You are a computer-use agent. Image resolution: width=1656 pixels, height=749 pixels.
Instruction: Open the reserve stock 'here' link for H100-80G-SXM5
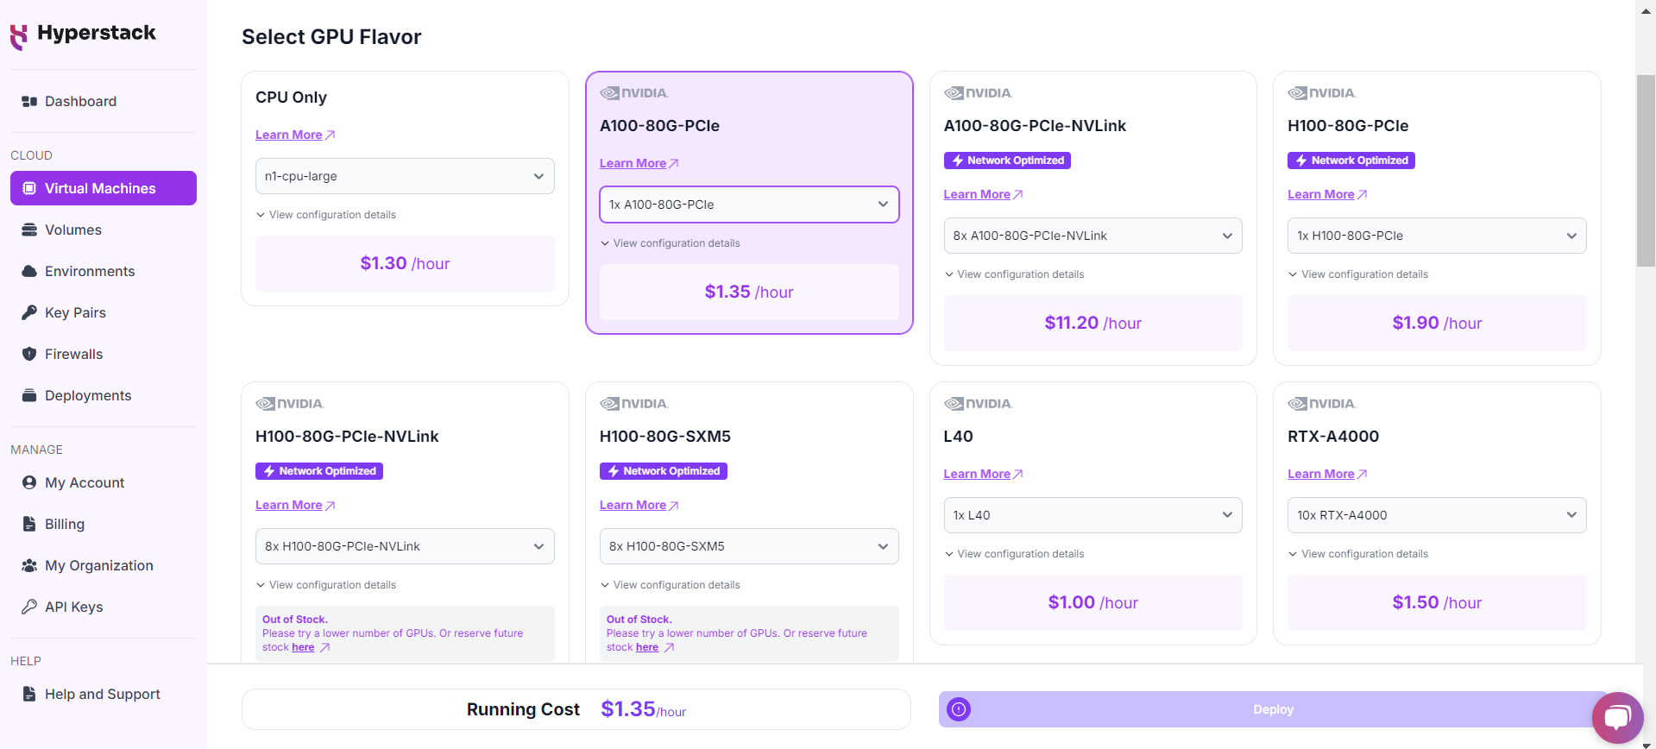tap(646, 646)
